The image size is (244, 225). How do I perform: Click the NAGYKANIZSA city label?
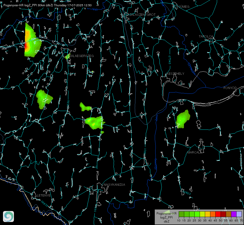coord(114,185)
